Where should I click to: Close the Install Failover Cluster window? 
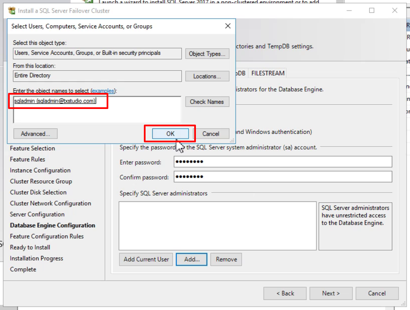(x=395, y=11)
